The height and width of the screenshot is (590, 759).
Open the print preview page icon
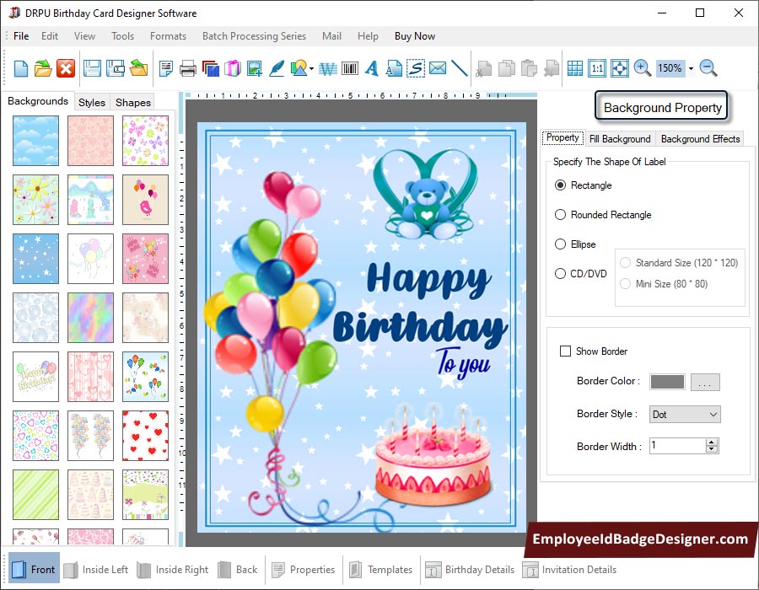point(166,68)
